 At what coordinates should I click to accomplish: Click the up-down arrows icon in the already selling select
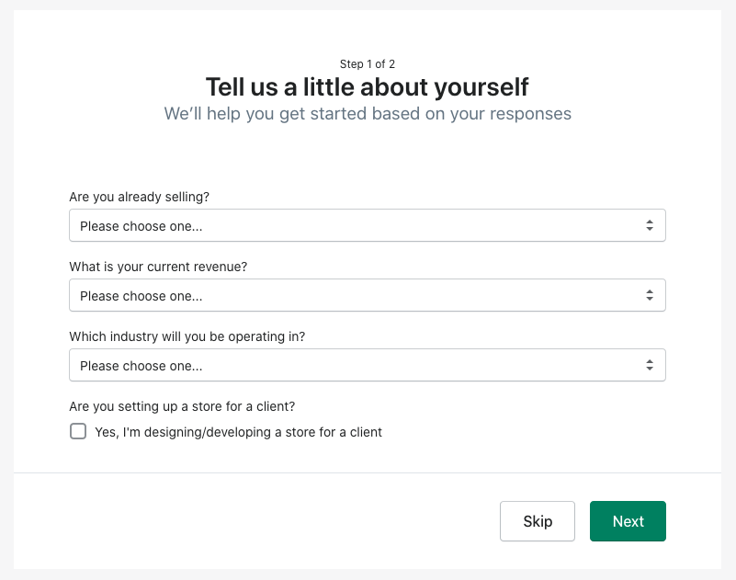[x=649, y=225]
